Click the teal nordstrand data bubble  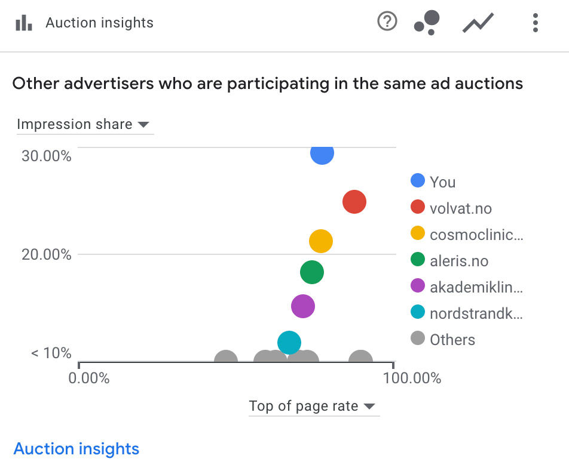(x=289, y=343)
